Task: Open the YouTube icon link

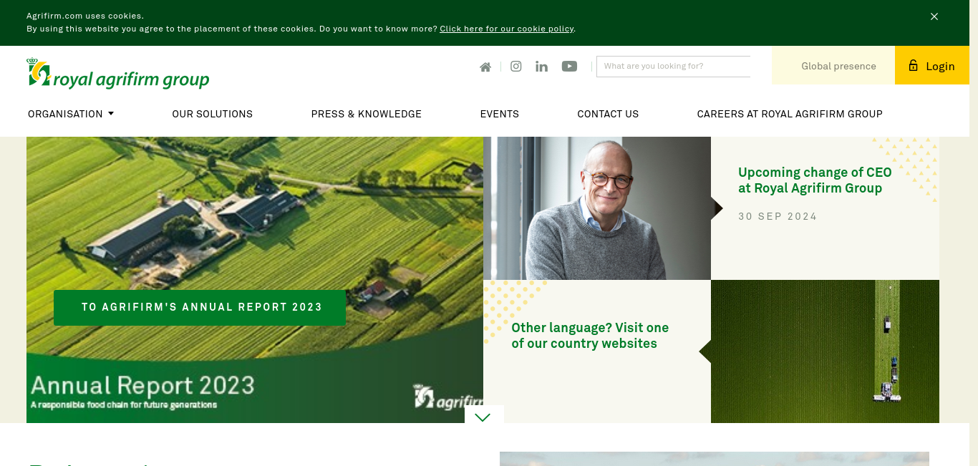Action: pos(569,67)
